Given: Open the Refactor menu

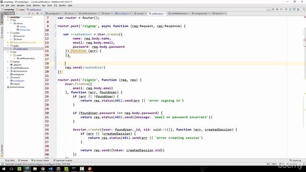Looking at the screenshot, I should [36, 5].
